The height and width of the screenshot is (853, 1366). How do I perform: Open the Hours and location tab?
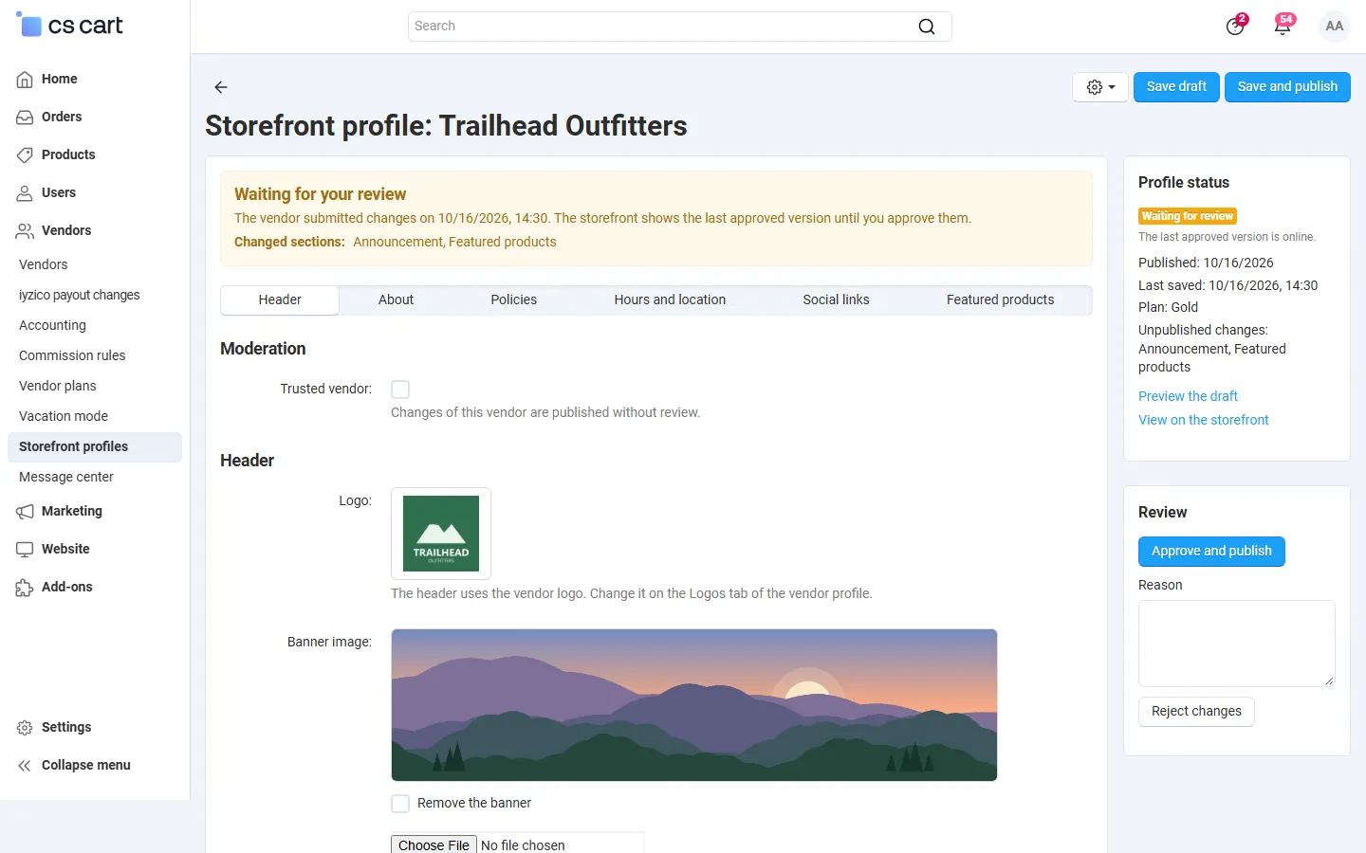(670, 299)
